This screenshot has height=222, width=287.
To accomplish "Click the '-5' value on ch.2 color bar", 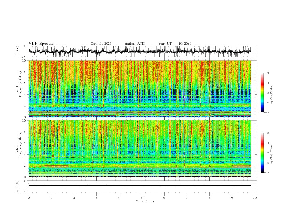I will click(267, 153).
